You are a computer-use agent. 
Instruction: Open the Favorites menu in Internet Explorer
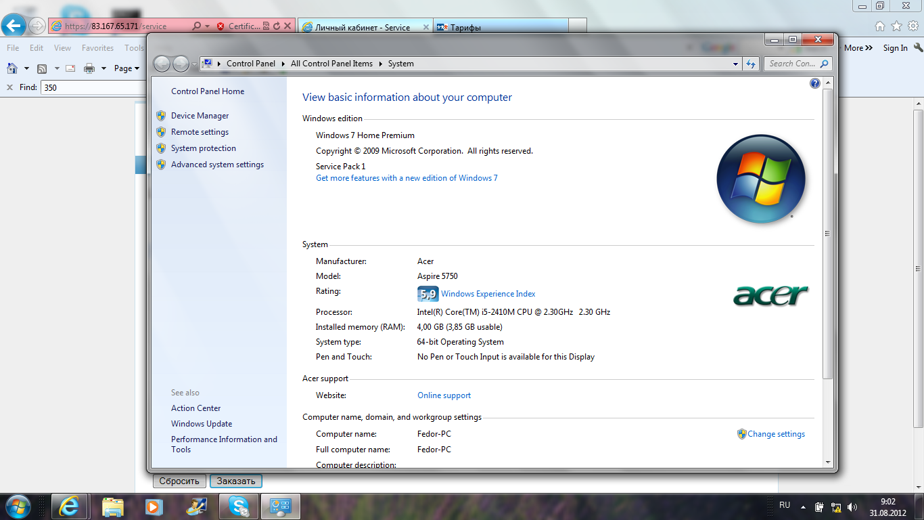coord(97,47)
